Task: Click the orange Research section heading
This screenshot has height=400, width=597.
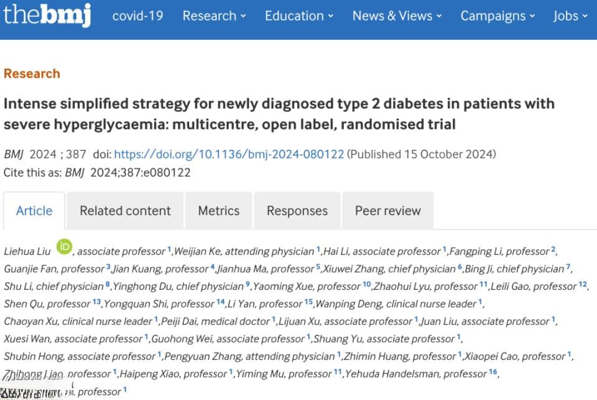Action: click(32, 73)
